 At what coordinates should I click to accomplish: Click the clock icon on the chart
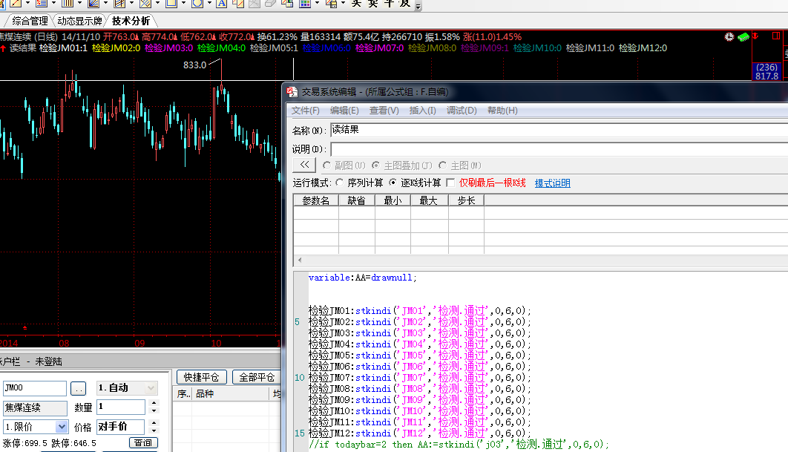tap(729, 36)
